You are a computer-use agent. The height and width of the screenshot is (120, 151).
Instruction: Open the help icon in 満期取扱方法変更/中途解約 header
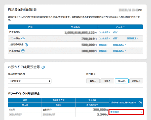click(x=140, y=103)
